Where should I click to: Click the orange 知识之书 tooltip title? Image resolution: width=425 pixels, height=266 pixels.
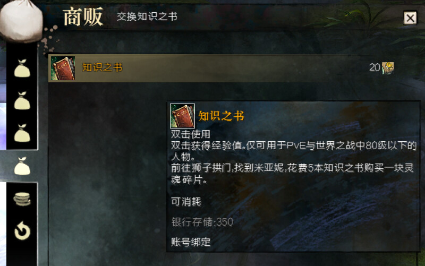tap(221, 116)
